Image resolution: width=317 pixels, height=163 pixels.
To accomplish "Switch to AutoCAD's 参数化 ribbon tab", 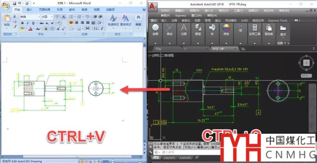I will 186,20.
